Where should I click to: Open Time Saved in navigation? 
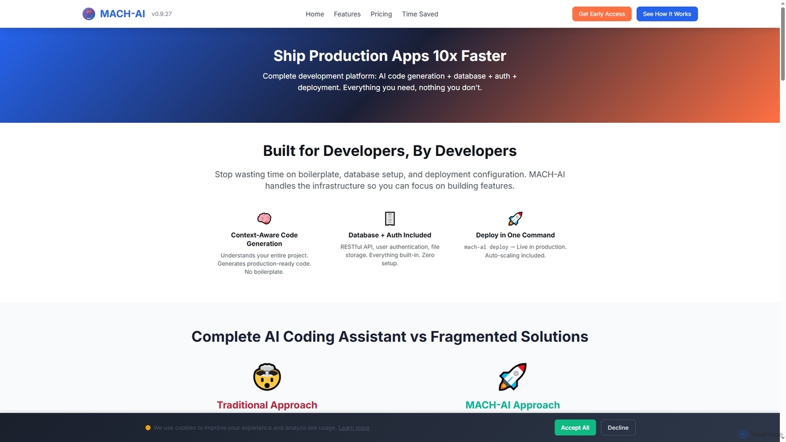point(420,14)
